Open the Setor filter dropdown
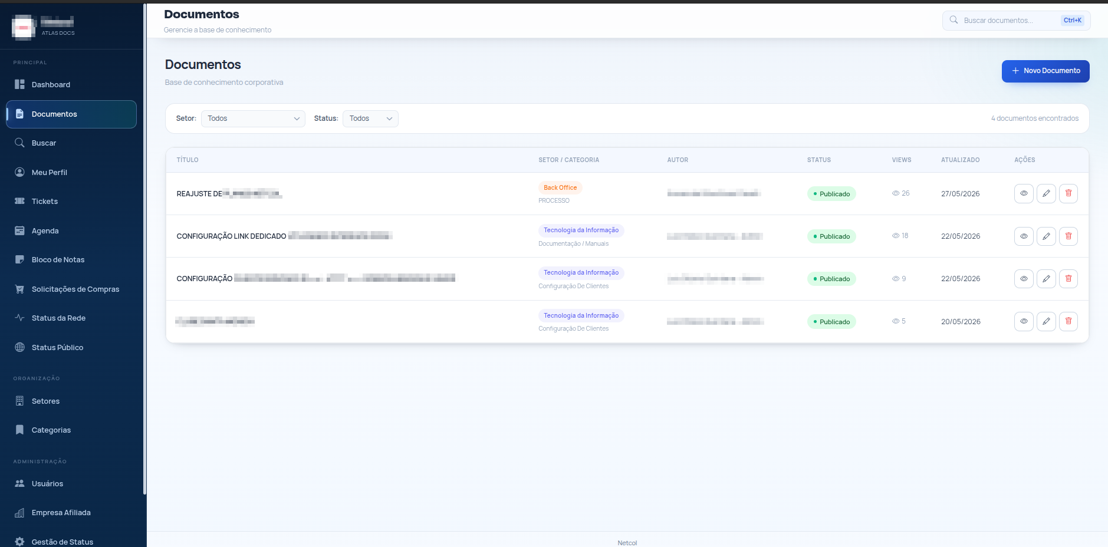The height and width of the screenshot is (547, 1108). click(253, 118)
